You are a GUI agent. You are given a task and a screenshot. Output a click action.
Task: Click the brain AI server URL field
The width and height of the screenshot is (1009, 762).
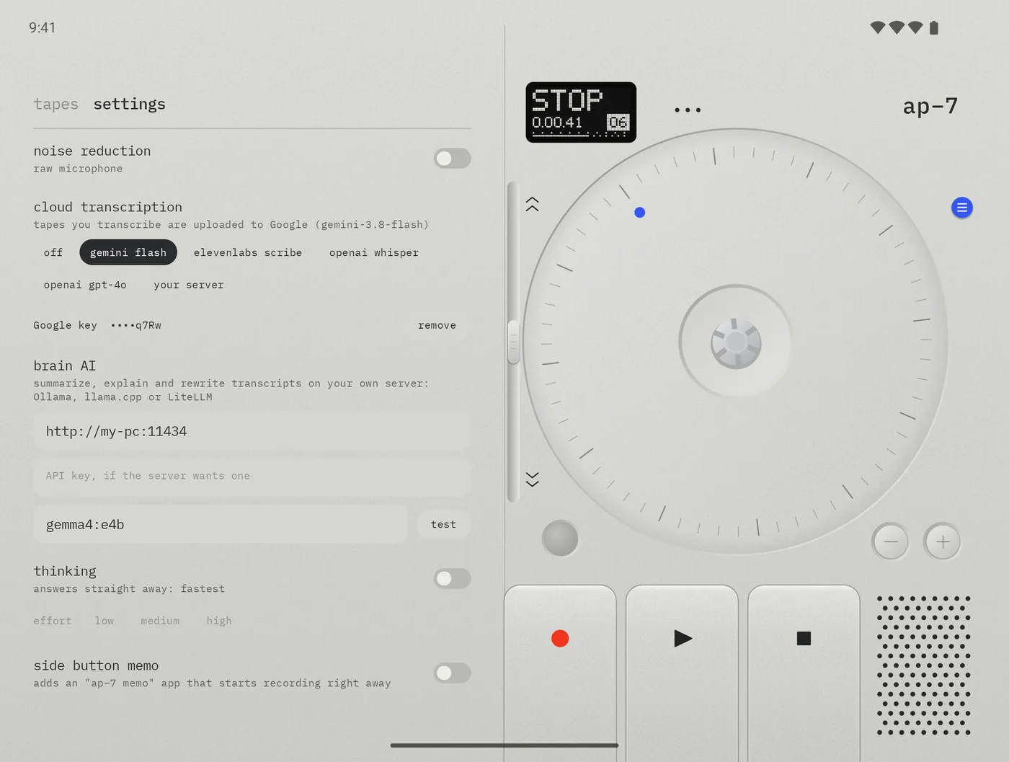pos(252,432)
